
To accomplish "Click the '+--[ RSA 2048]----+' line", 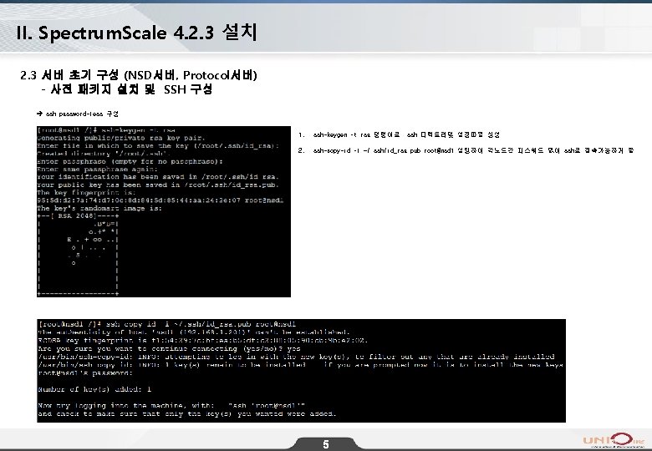I will coord(78,216).
